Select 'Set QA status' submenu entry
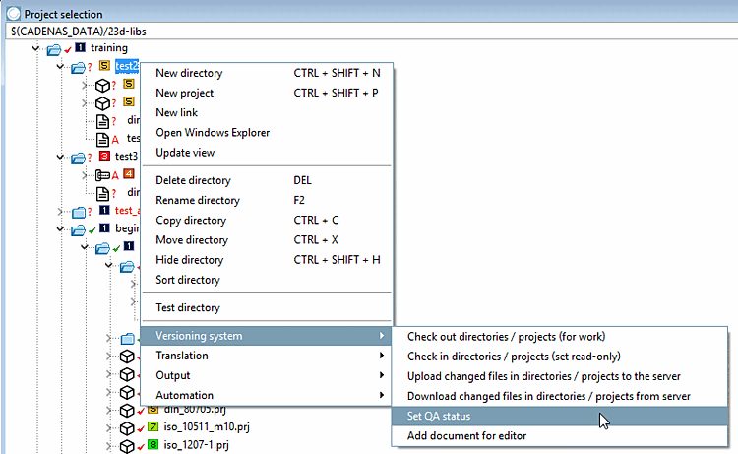This screenshot has height=454, width=738. [560, 416]
